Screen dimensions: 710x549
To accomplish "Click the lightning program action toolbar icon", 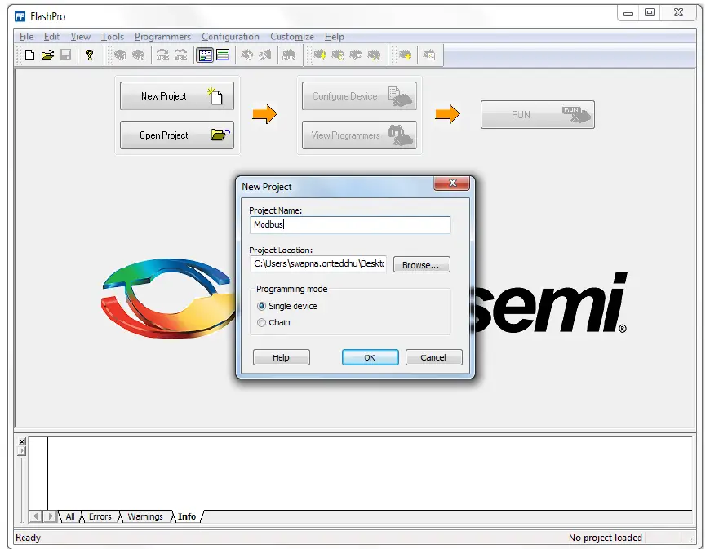I will tap(319, 55).
